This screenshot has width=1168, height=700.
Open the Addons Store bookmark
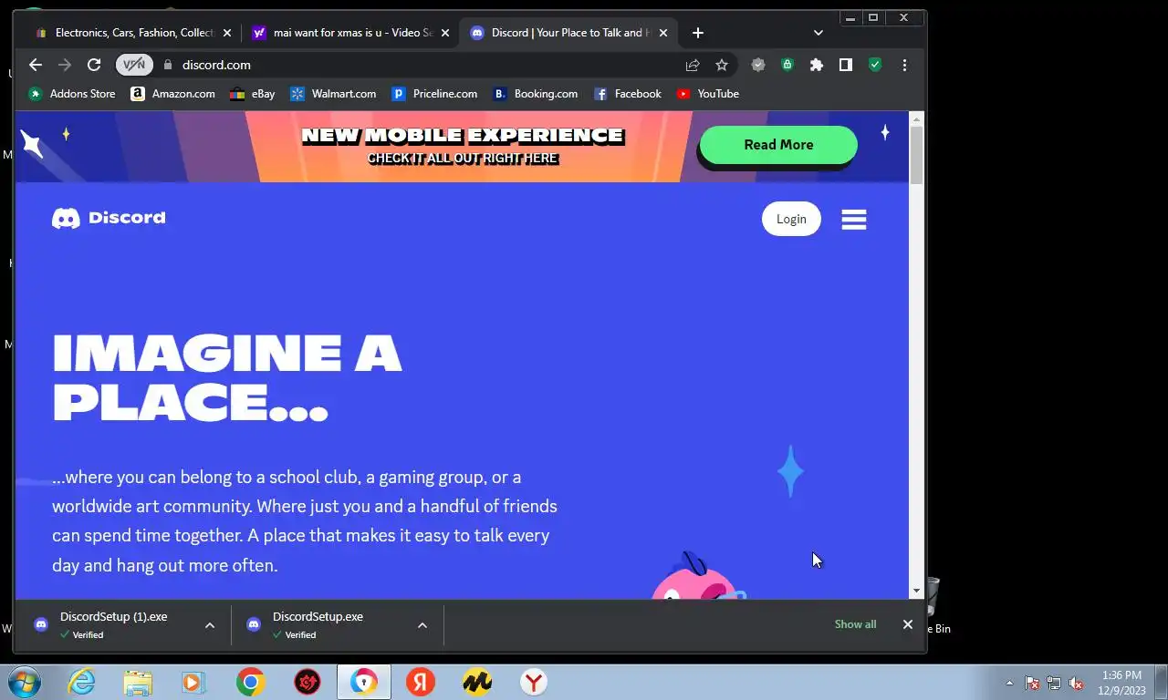(72, 94)
